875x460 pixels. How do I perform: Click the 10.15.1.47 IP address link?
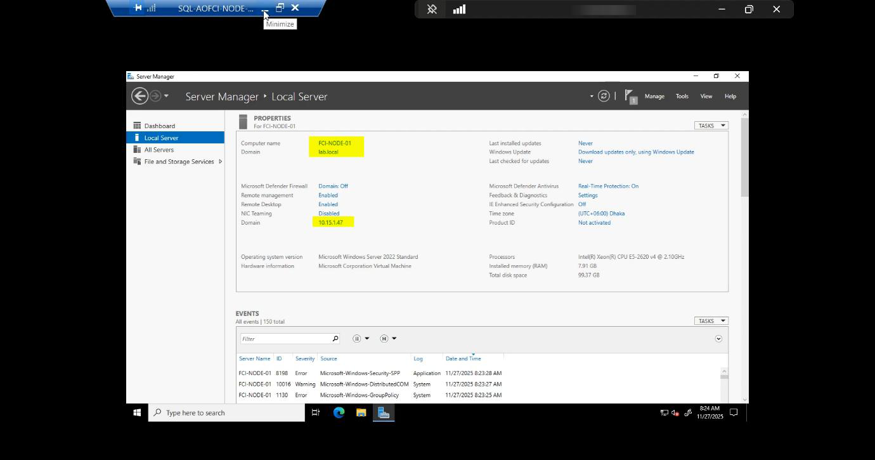(330, 223)
